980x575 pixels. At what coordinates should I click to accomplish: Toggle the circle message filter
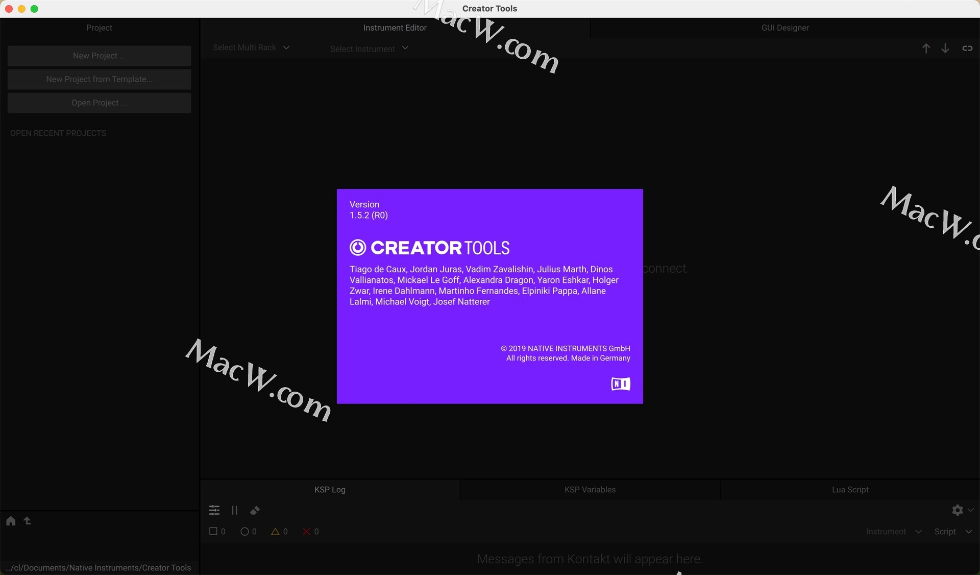coord(249,532)
